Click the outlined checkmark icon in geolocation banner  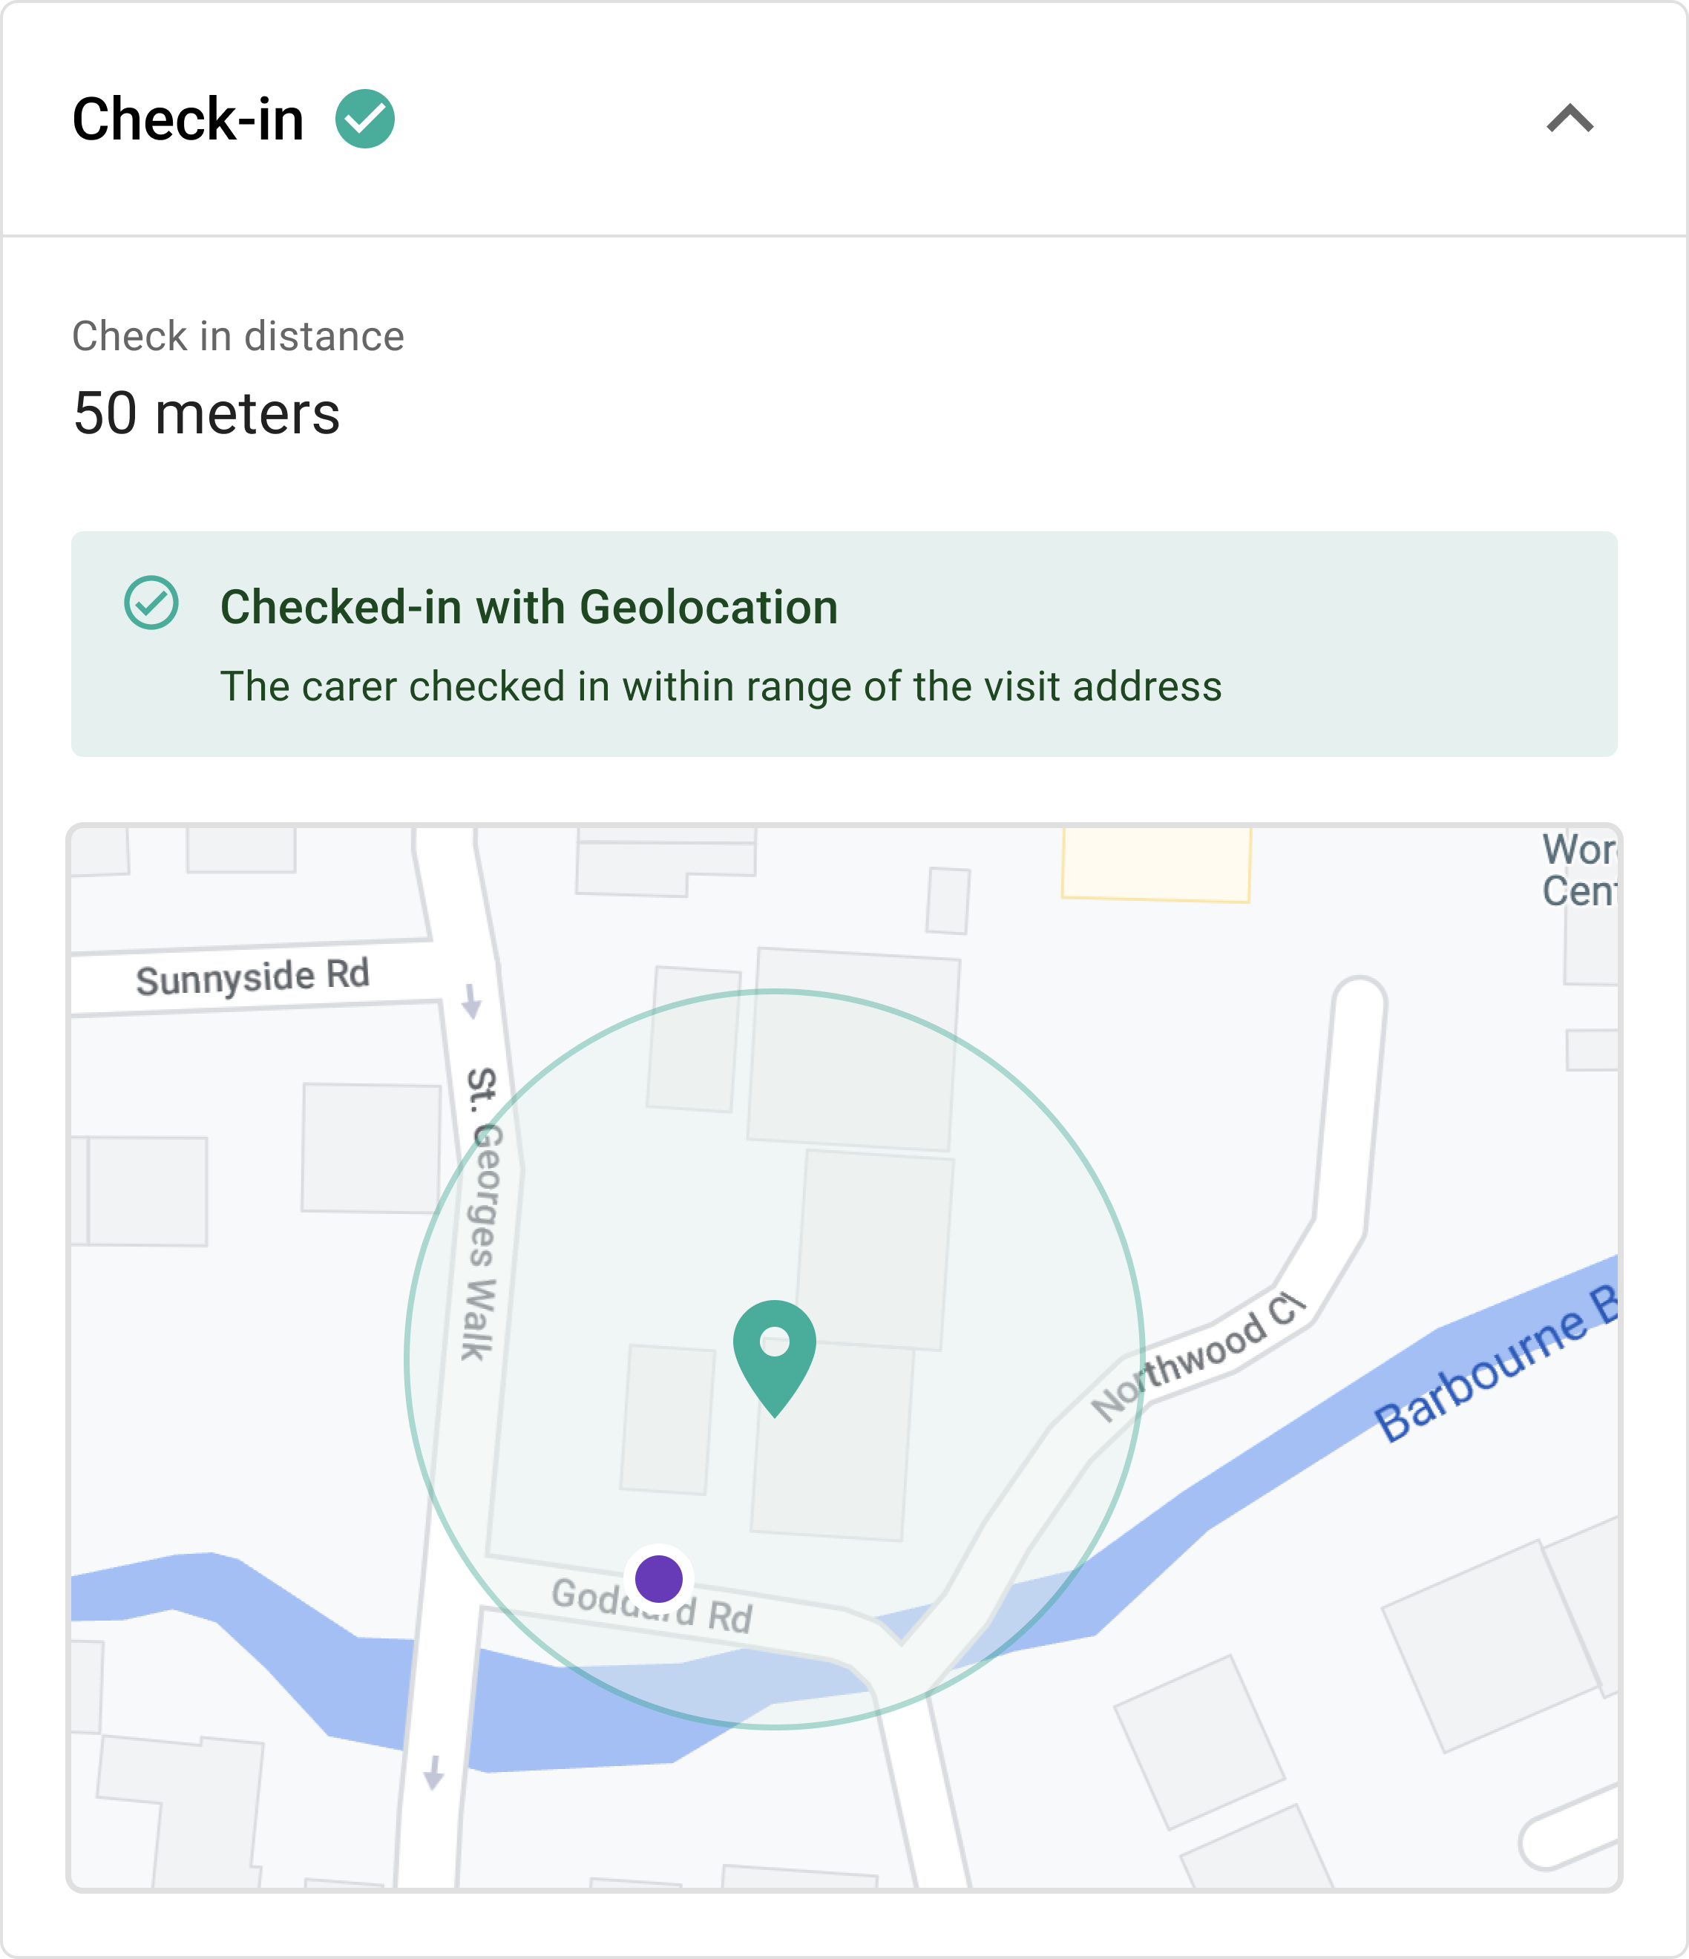pos(151,603)
